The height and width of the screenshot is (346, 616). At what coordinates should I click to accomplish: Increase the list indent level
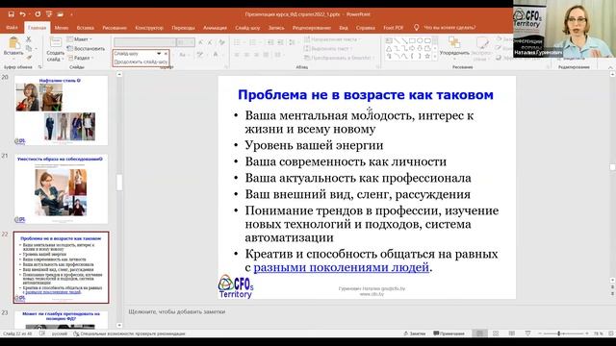click(280, 42)
